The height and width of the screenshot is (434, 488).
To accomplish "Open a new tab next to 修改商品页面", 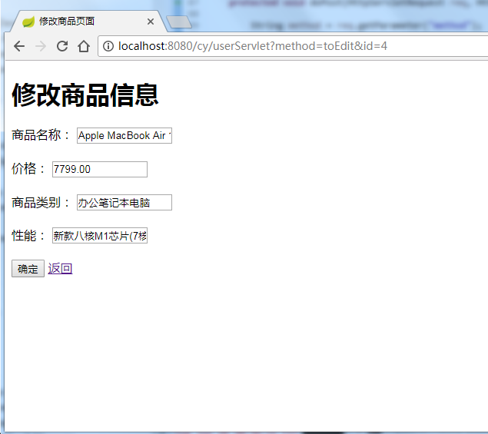I will tap(178, 22).
